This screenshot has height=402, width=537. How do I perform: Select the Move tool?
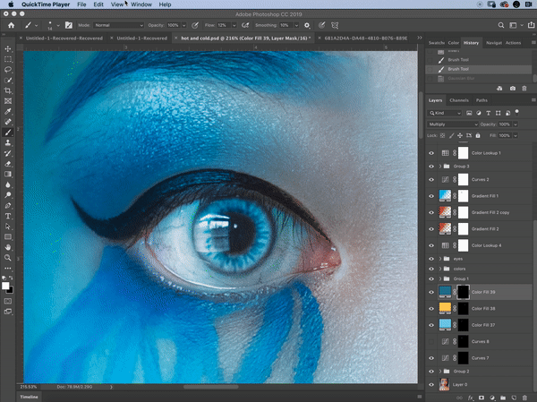[x=8, y=49]
